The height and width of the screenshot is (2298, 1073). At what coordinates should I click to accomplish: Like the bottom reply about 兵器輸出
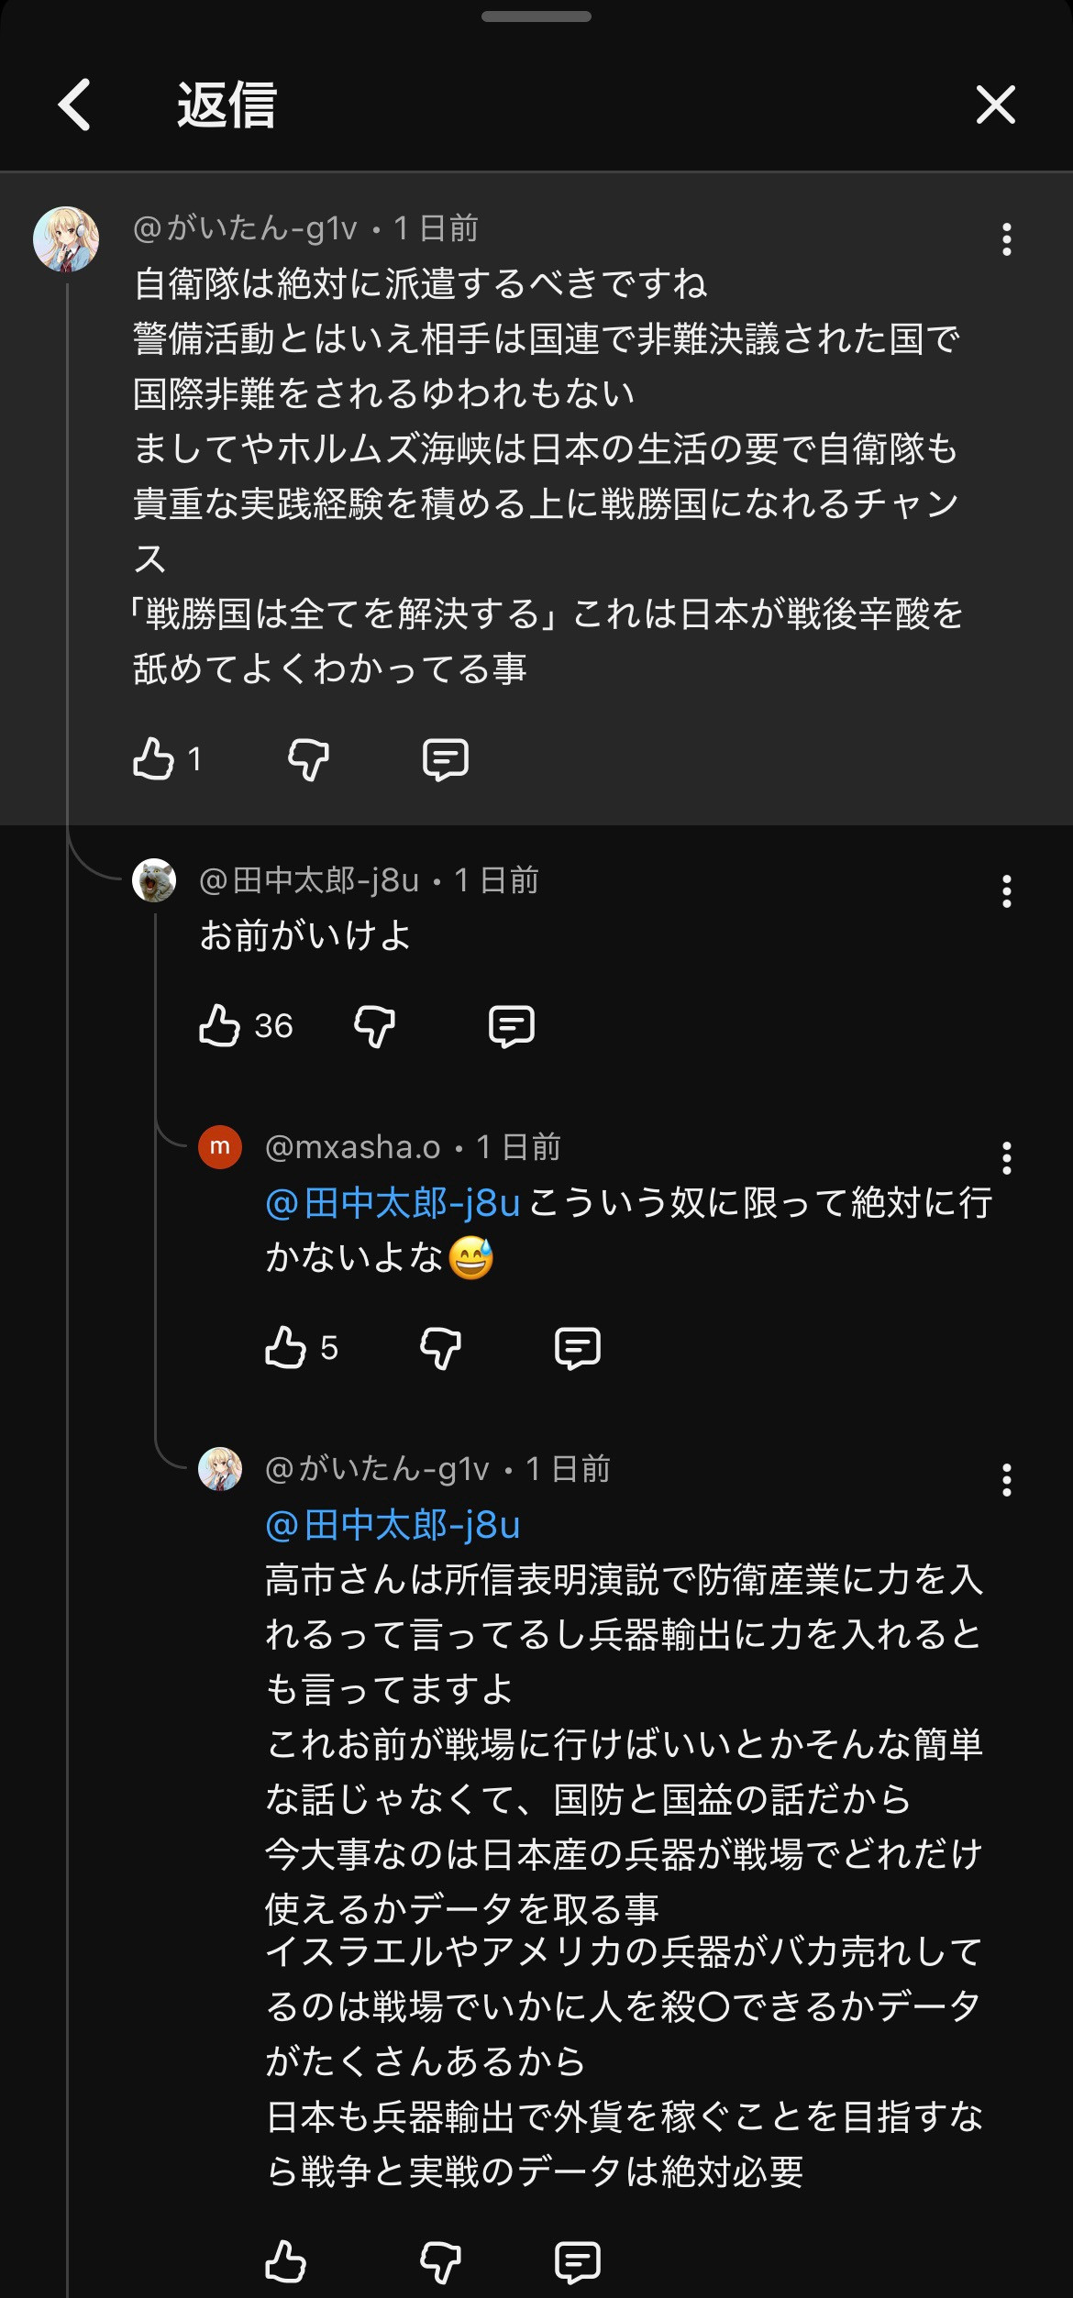(x=285, y=2261)
